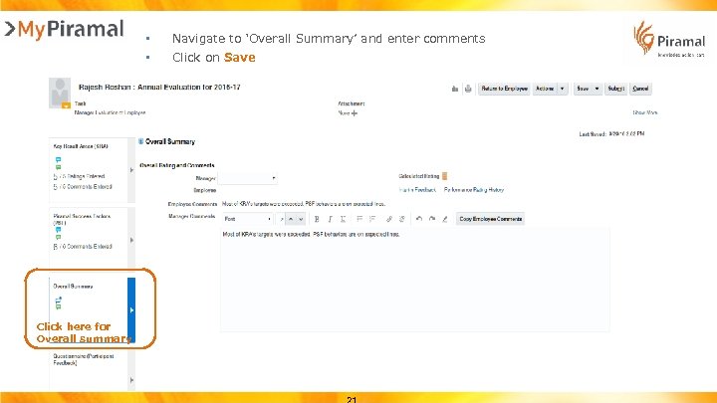Viewport: 717px width, 403px height.
Task: Click the Save button
Action: 583,89
